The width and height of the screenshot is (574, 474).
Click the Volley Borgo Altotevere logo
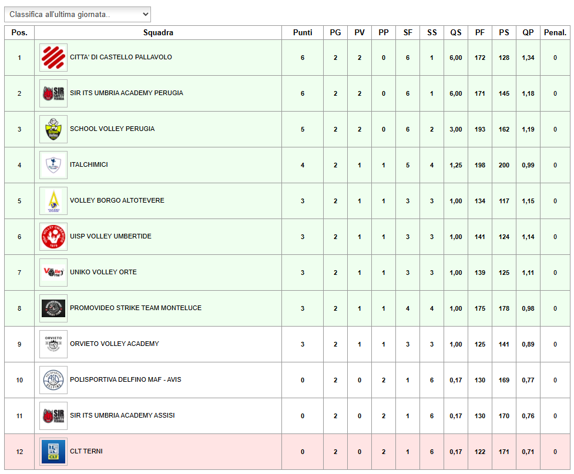[53, 201]
